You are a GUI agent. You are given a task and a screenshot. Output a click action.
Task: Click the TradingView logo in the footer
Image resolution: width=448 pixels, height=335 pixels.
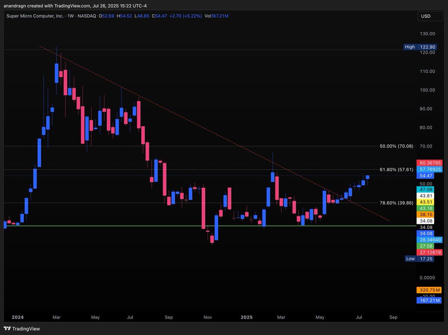[22, 329]
